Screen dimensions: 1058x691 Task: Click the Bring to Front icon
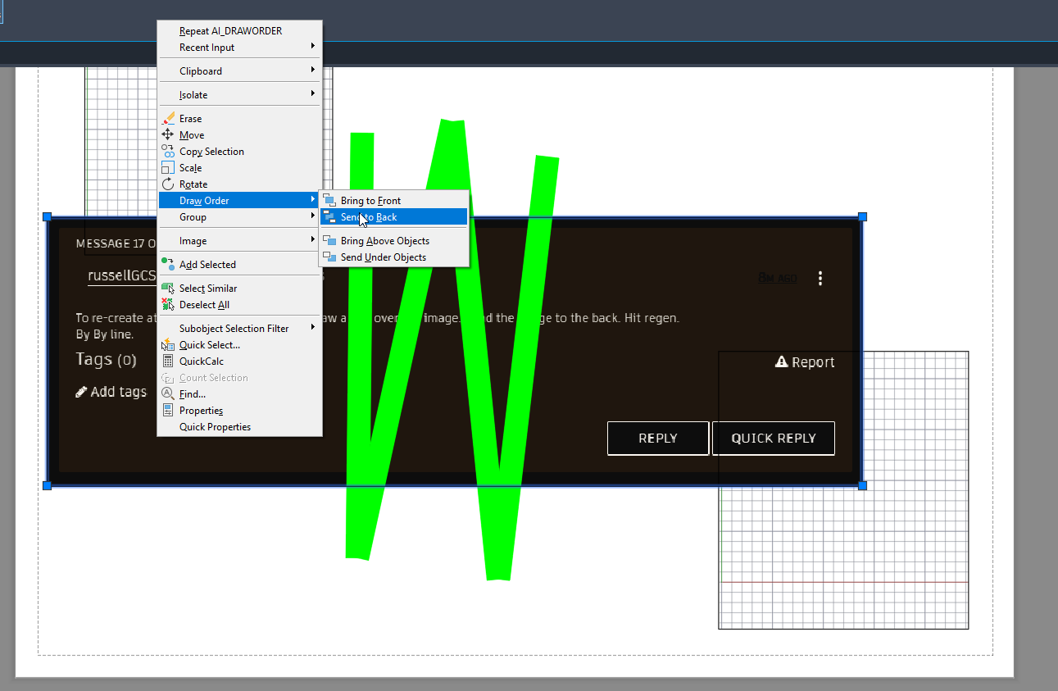[x=331, y=200]
